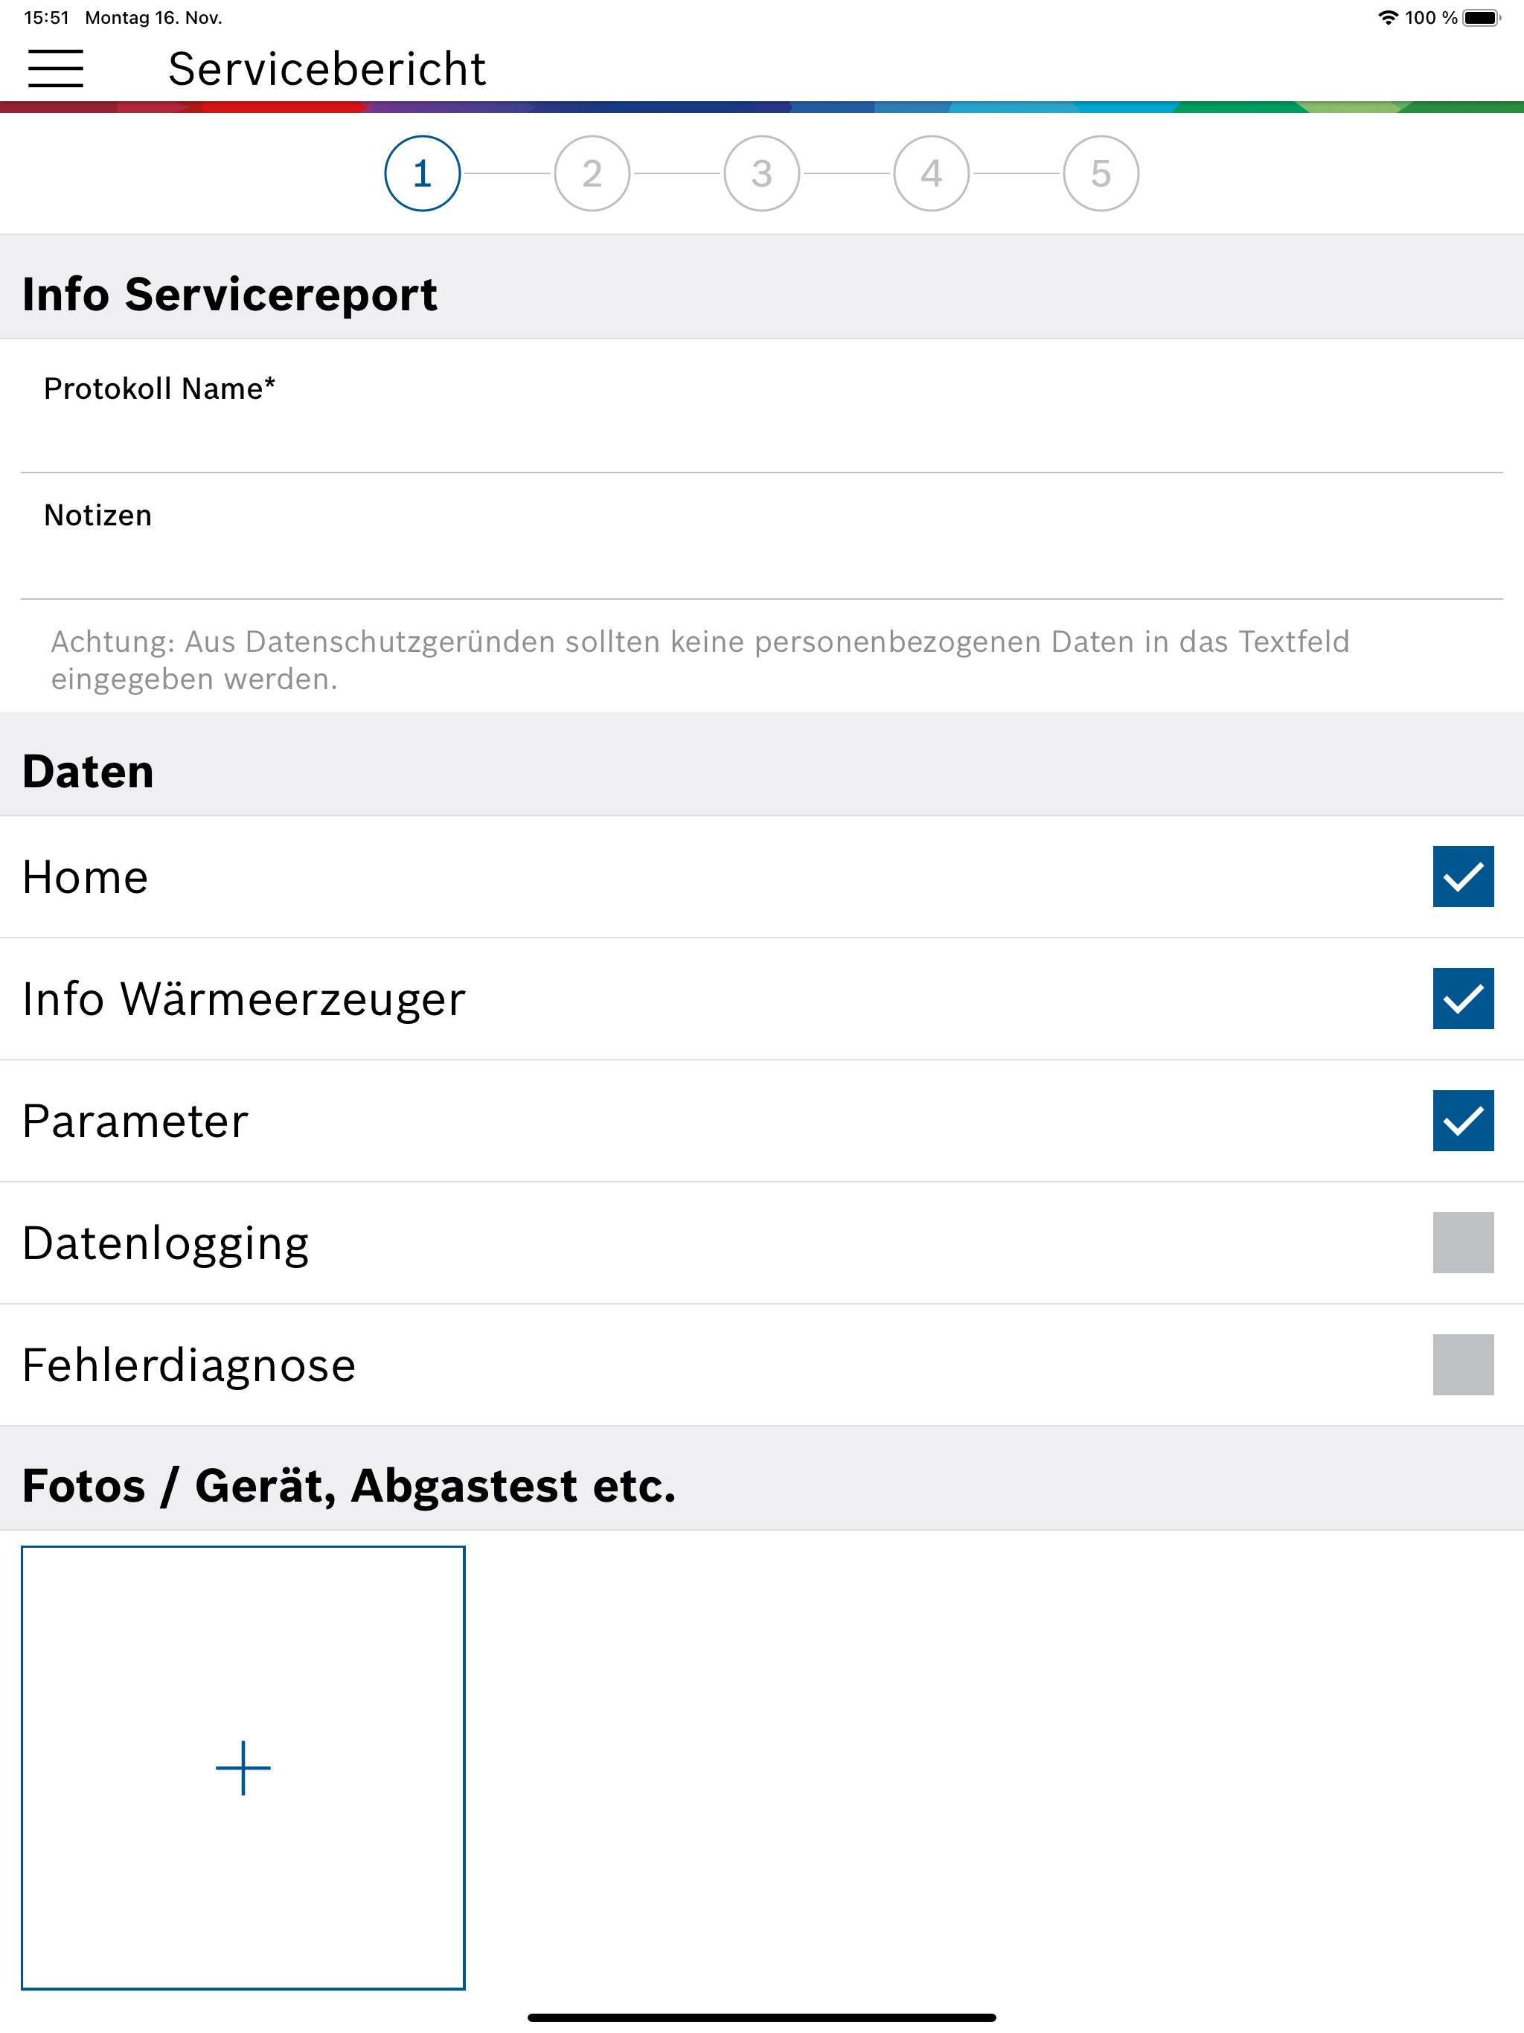
Task: Uncheck the Parameter checkbox
Action: point(1462,1121)
